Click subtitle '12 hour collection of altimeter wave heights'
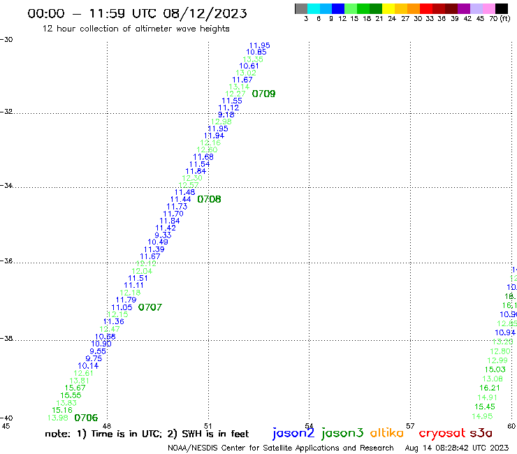Image resolution: width=517 pixels, height=454 pixels. pyautogui.click(x=136, y=29)
